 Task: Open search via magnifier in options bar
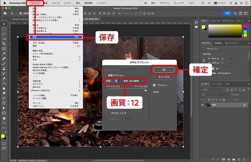[235, 13]
